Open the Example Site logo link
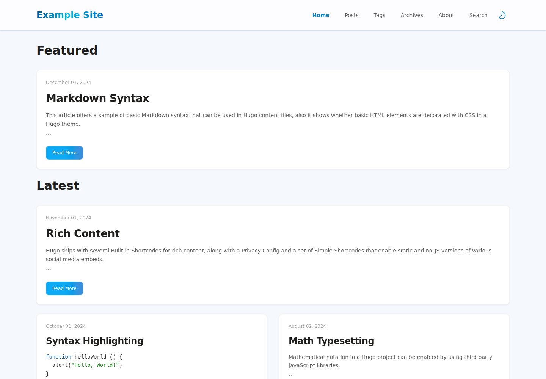This screenshot has width=546, height=379. pyautogui.click(x=70, y=15)
